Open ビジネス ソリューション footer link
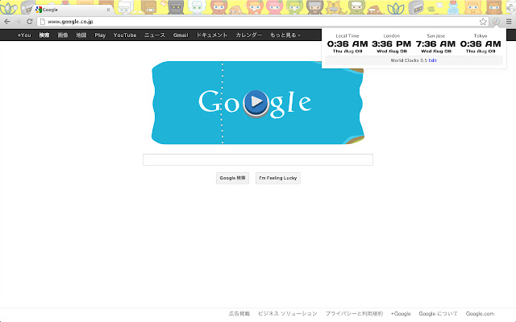Viewport: 516px width, 322px height. (287, 314)
